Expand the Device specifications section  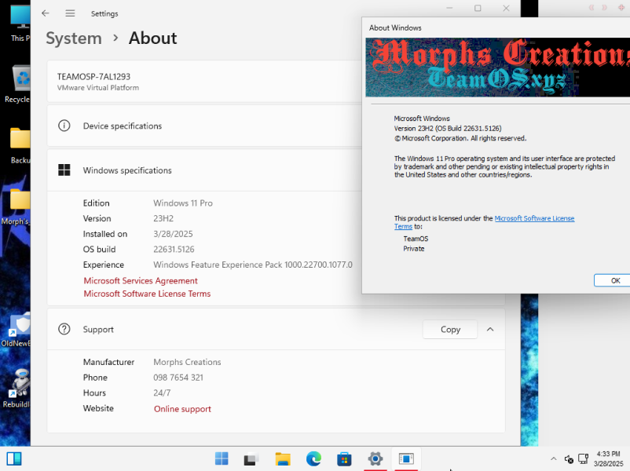click(x=205, y=126)
